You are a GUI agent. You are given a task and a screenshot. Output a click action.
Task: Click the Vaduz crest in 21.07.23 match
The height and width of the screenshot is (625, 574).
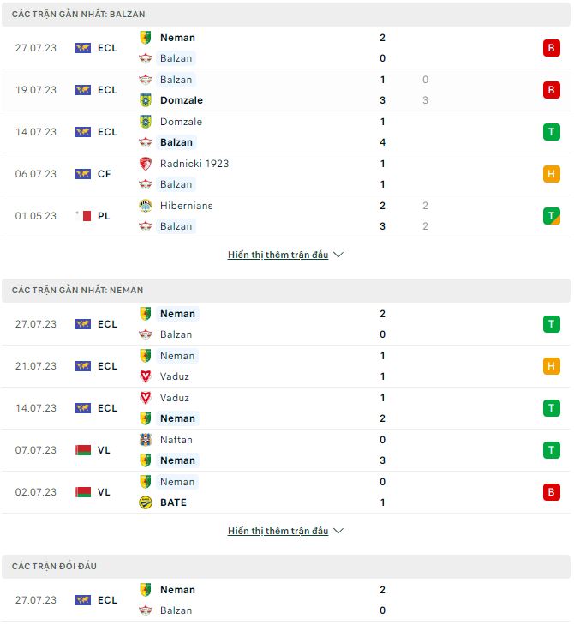[x=146, y=376]
